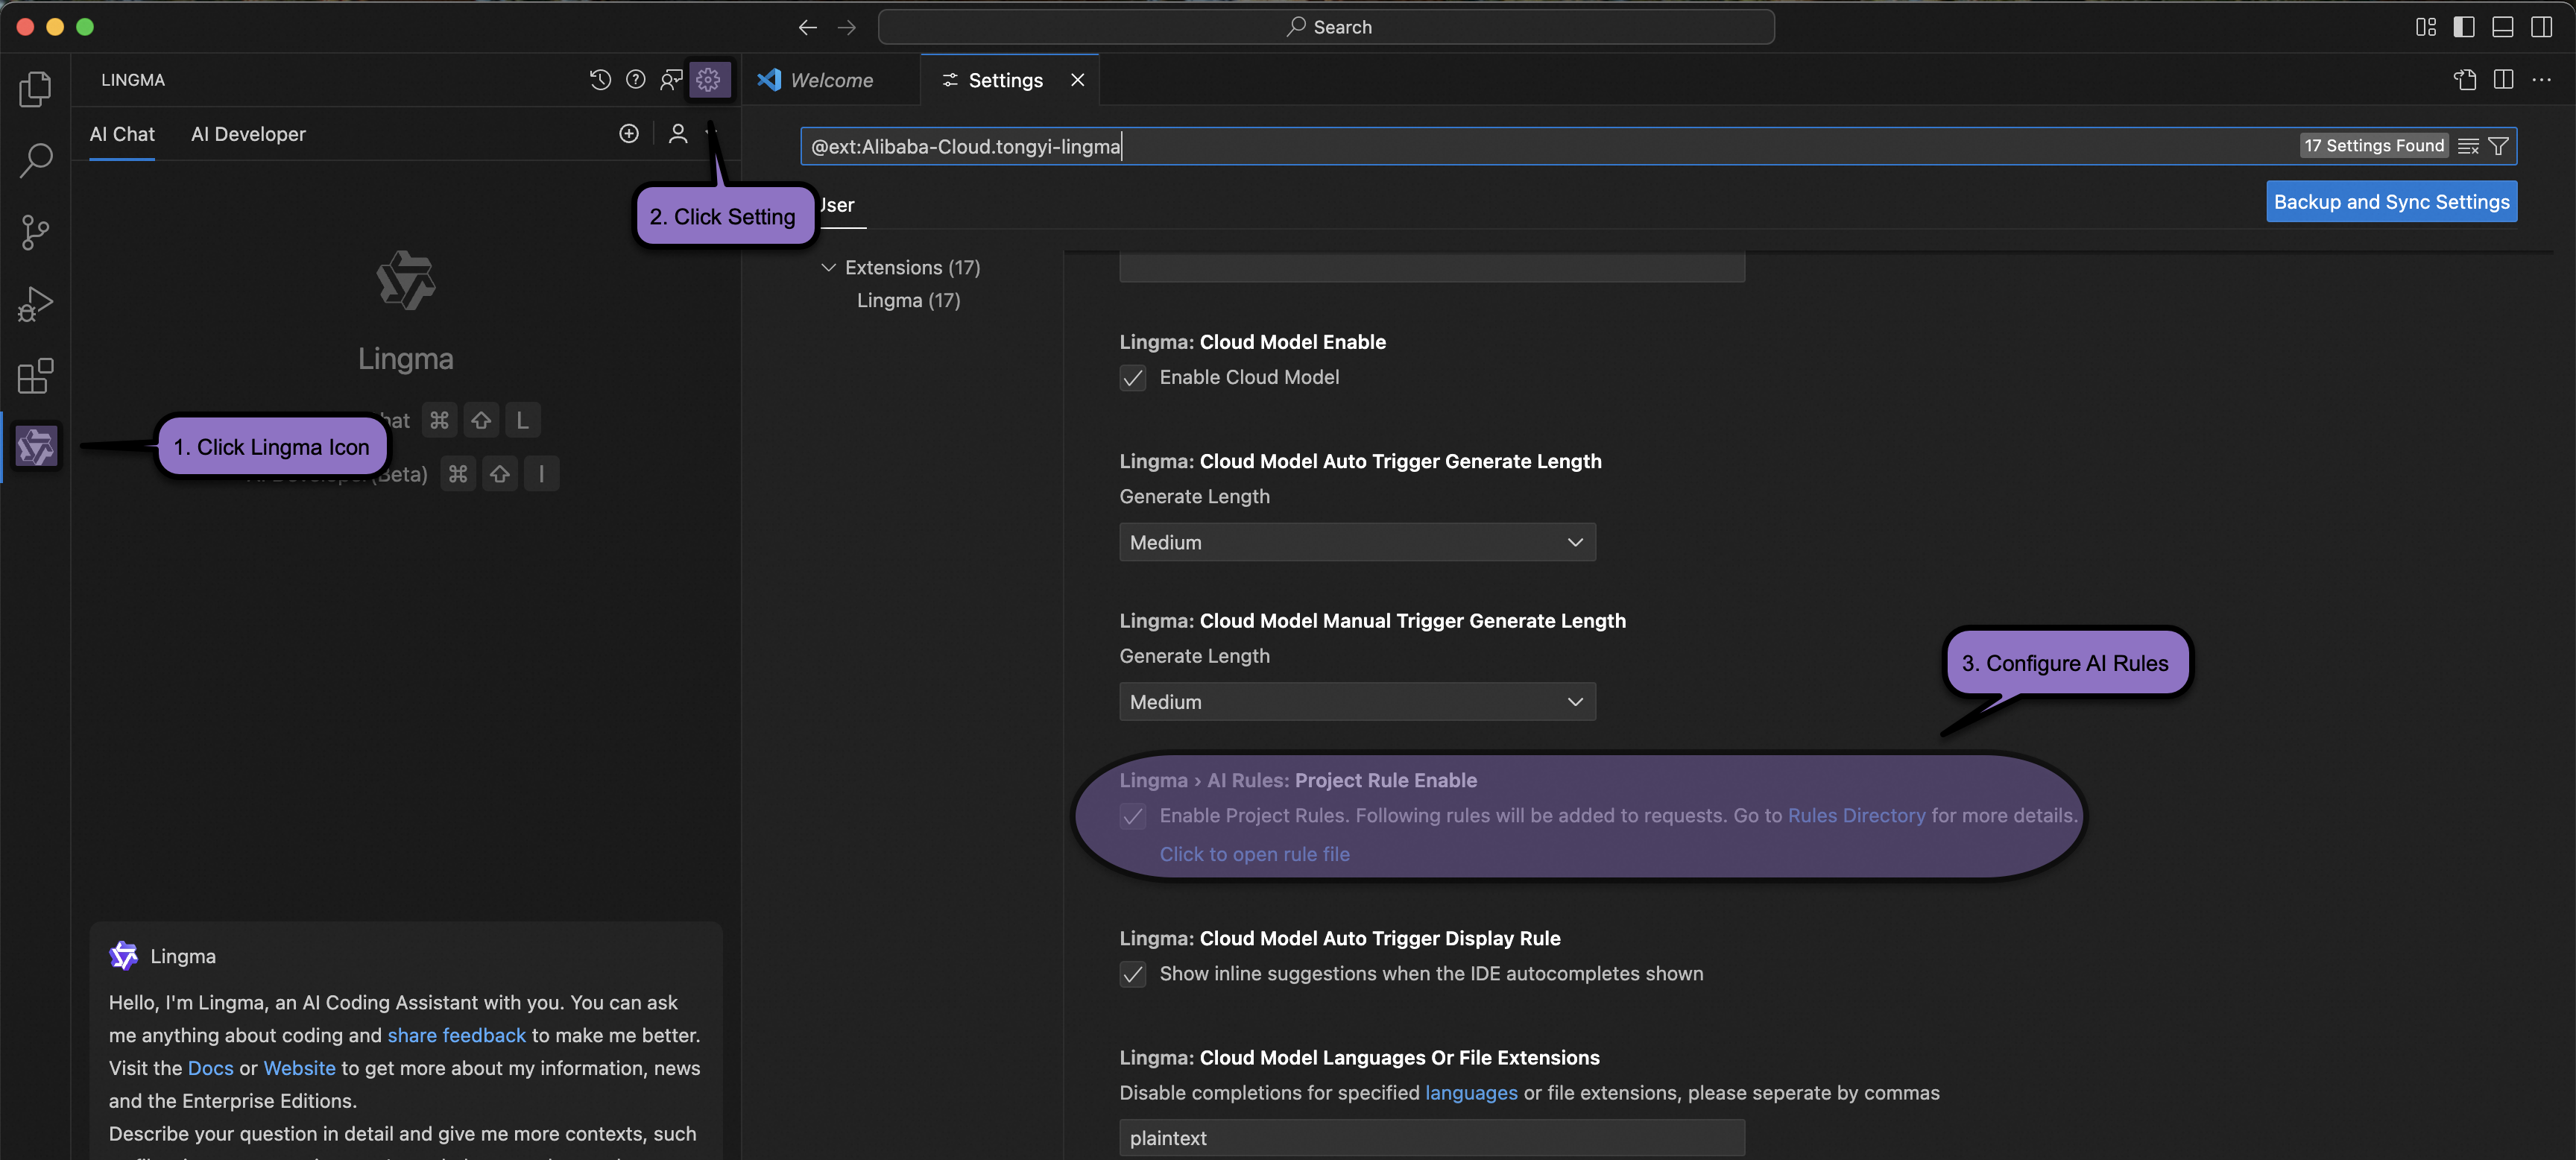Click the Lingma help question mark icon

pyautogui.click(x=636, y=80)
